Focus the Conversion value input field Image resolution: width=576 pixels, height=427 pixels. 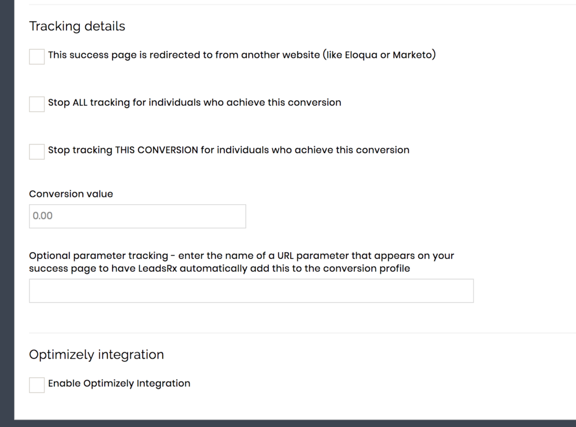pyautogui.click(x=137, y=216)
